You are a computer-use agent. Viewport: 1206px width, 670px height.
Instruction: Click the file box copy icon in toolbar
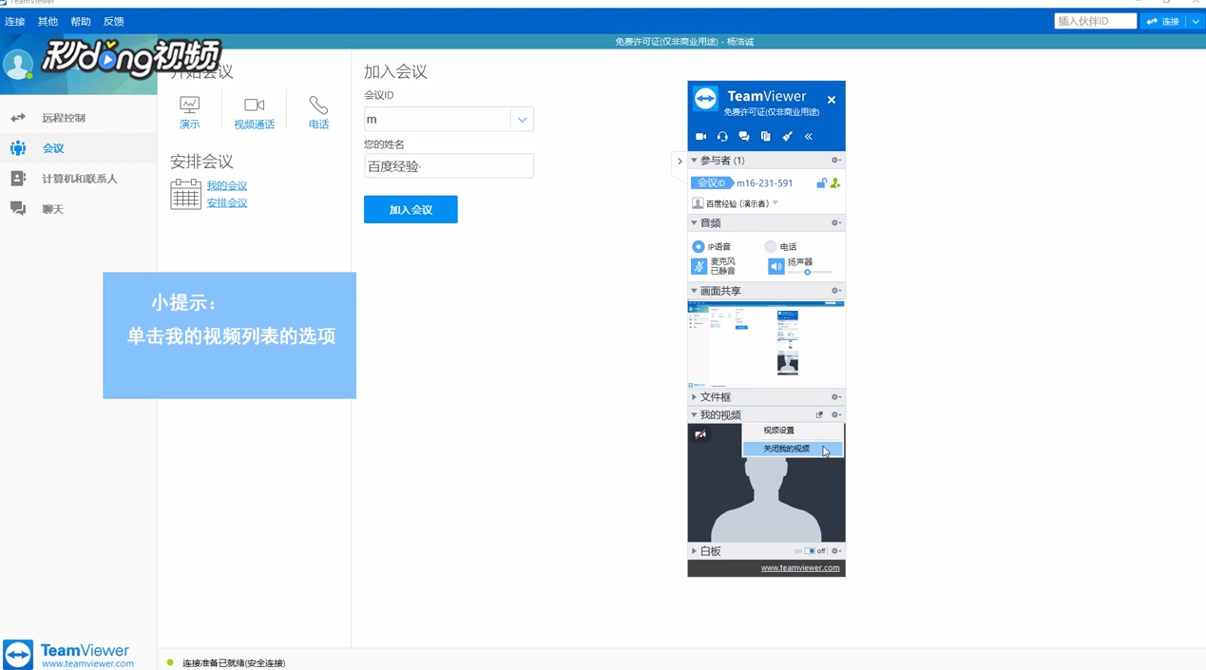click(765, 137)
